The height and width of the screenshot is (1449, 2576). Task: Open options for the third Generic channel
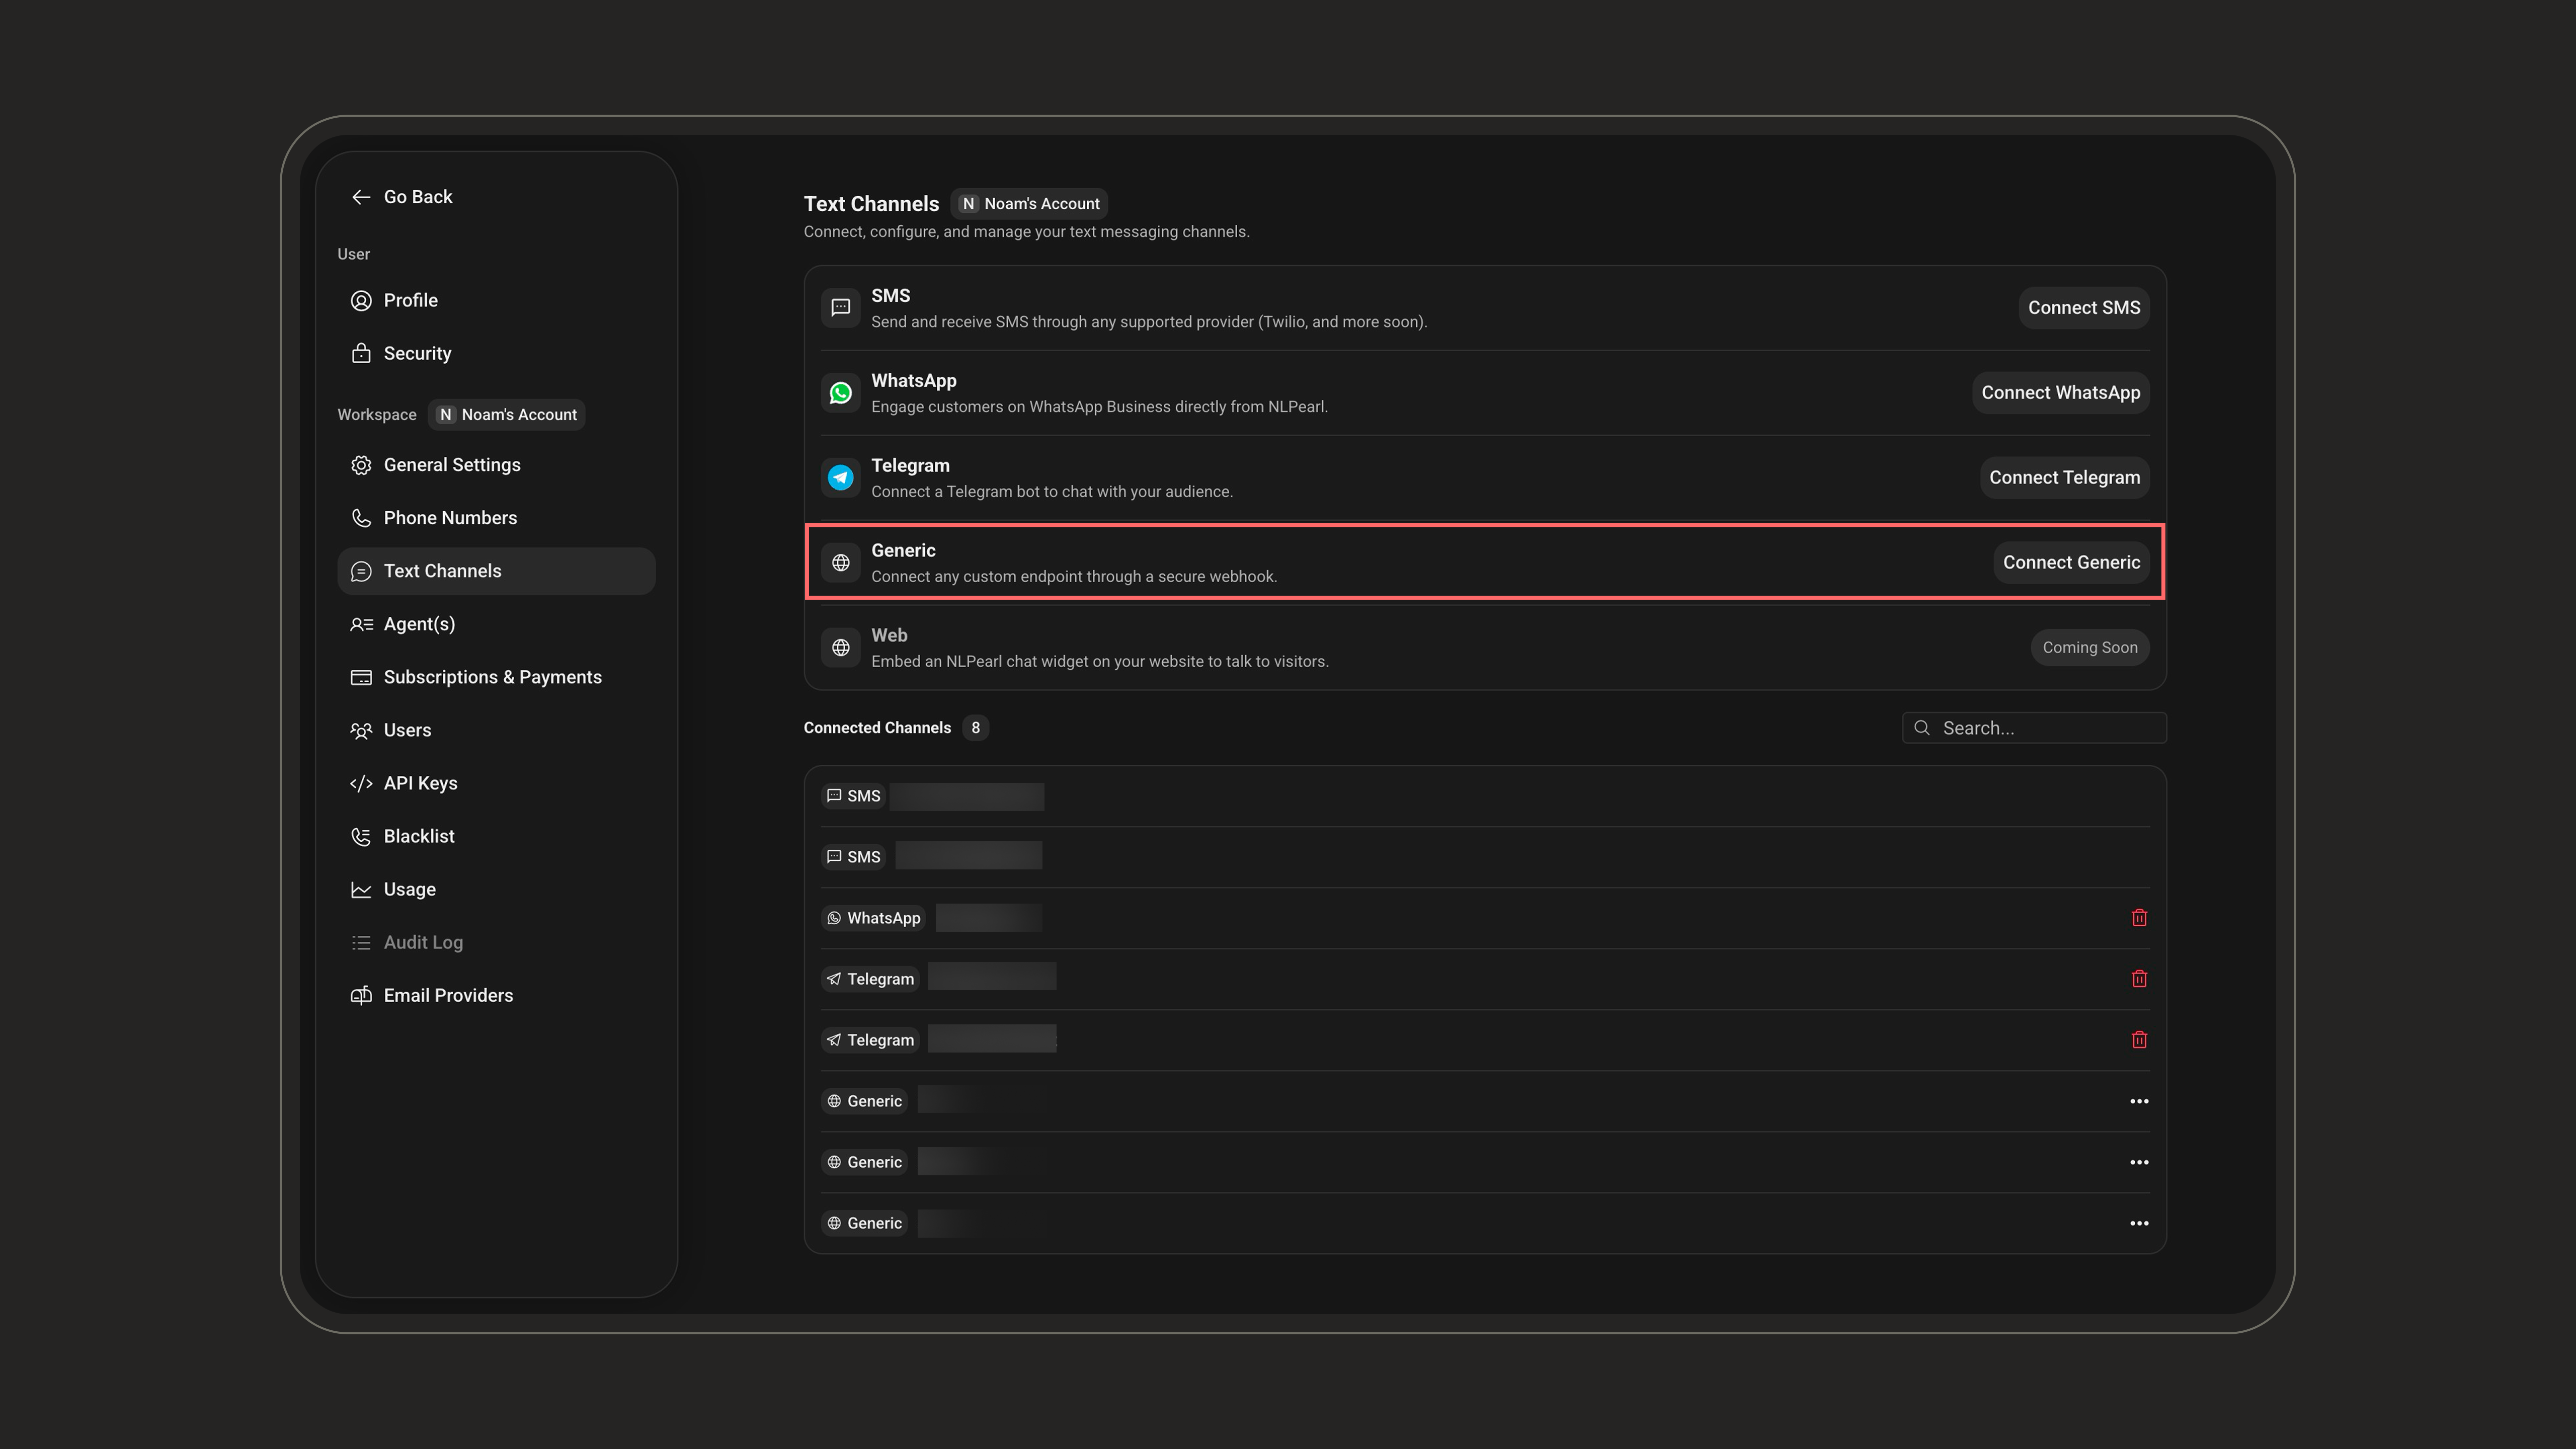coord(2139,1223)
